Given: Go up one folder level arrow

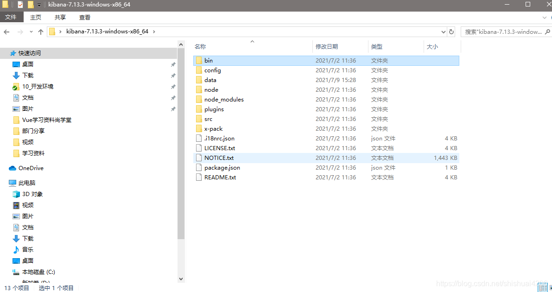Looking at the screenshot, I should click(x=41, y=32).
